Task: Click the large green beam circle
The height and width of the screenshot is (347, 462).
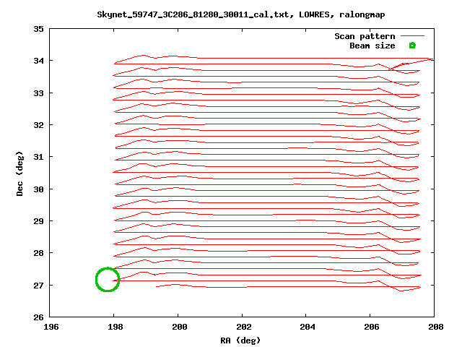Action: click(108, 280)
